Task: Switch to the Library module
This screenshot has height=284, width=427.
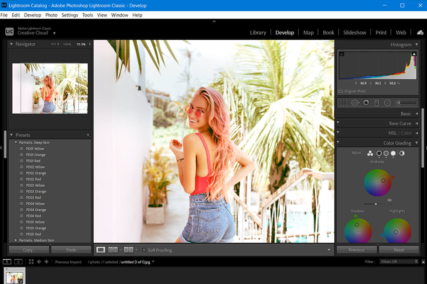Action: [x=258, y=32]
